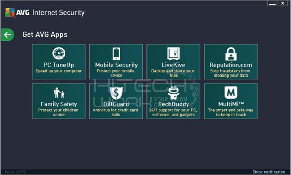Click the Family Safety parent-child icon

59,93
